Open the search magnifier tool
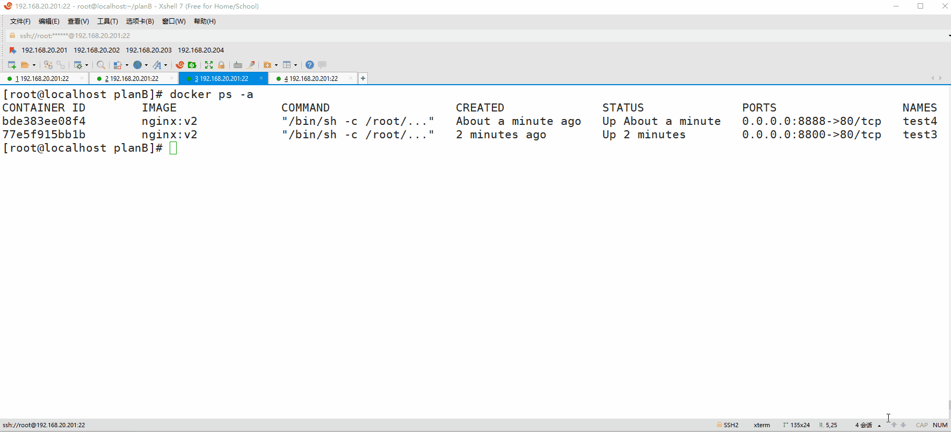Viewport: 951px width, 432px height. click(100, 65)
